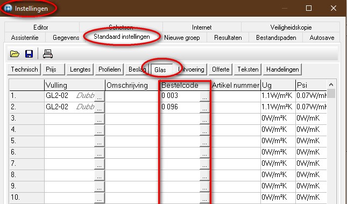Open the Bestandspaden tab

(276, 38)
